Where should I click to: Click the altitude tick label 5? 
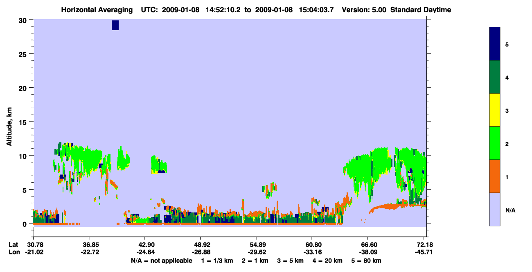25,190
